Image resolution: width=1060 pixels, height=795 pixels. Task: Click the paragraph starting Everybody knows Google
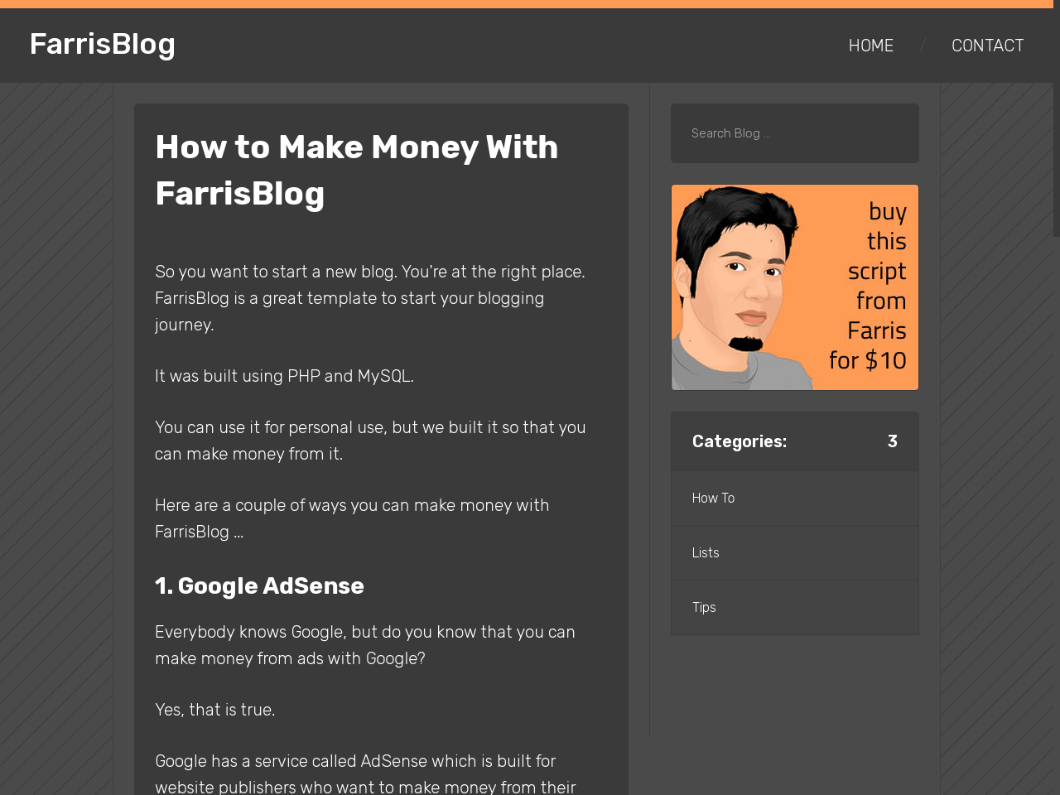coord(365,645)
